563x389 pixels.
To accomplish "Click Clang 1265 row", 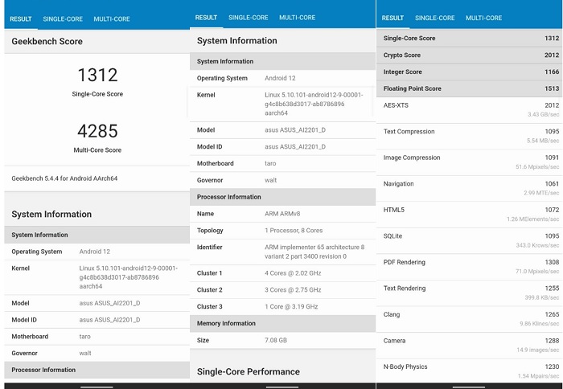I will (x=469, y=319).
